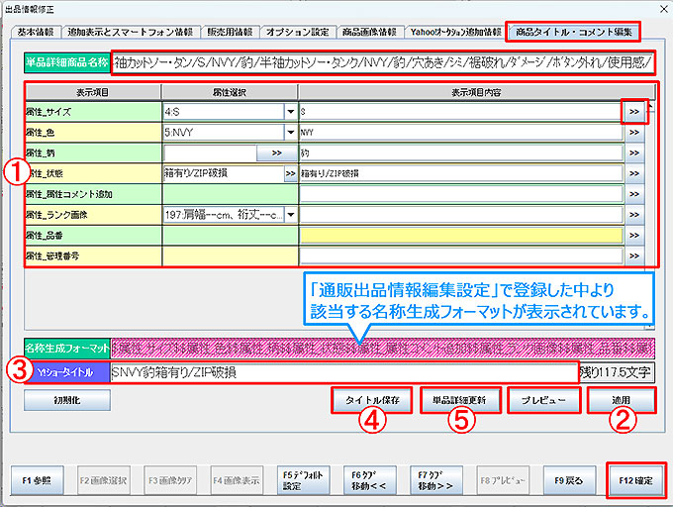This screenshot has width=673, height=507.
Task: Click >> at end of 属性_品番 row
Action: (x=634, y=236)
